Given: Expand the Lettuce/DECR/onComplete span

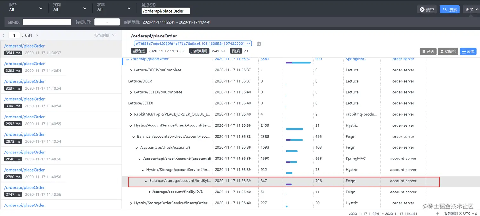Looking at the screenshot, I should pos(131,70).
